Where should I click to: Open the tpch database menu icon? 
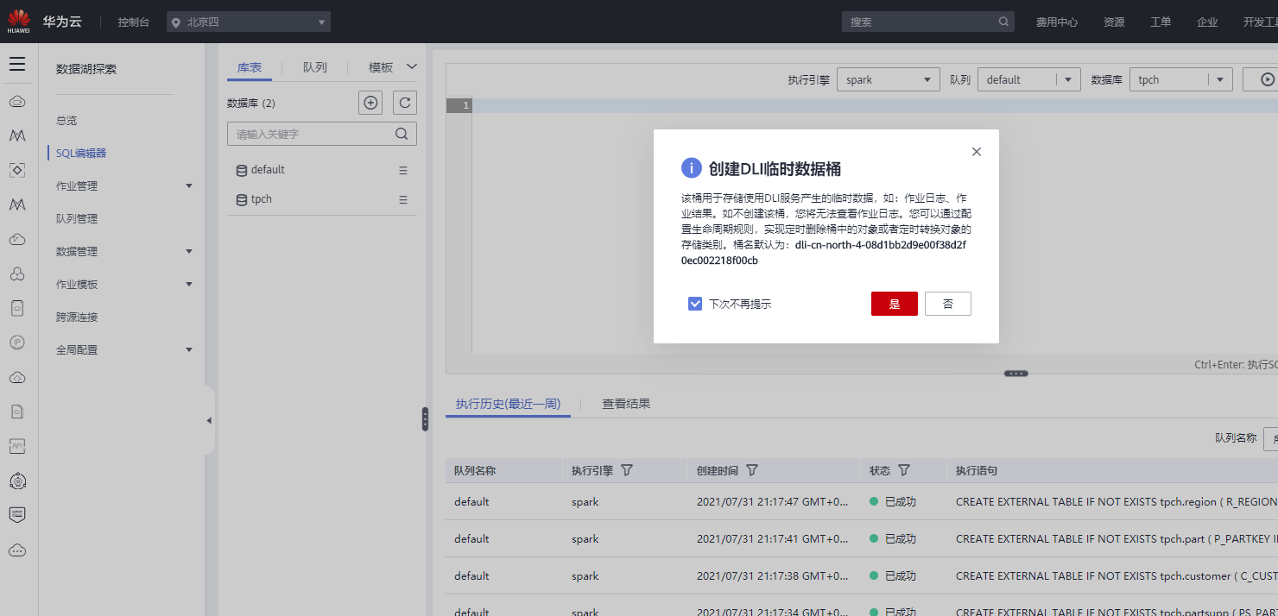click(403, 200)
